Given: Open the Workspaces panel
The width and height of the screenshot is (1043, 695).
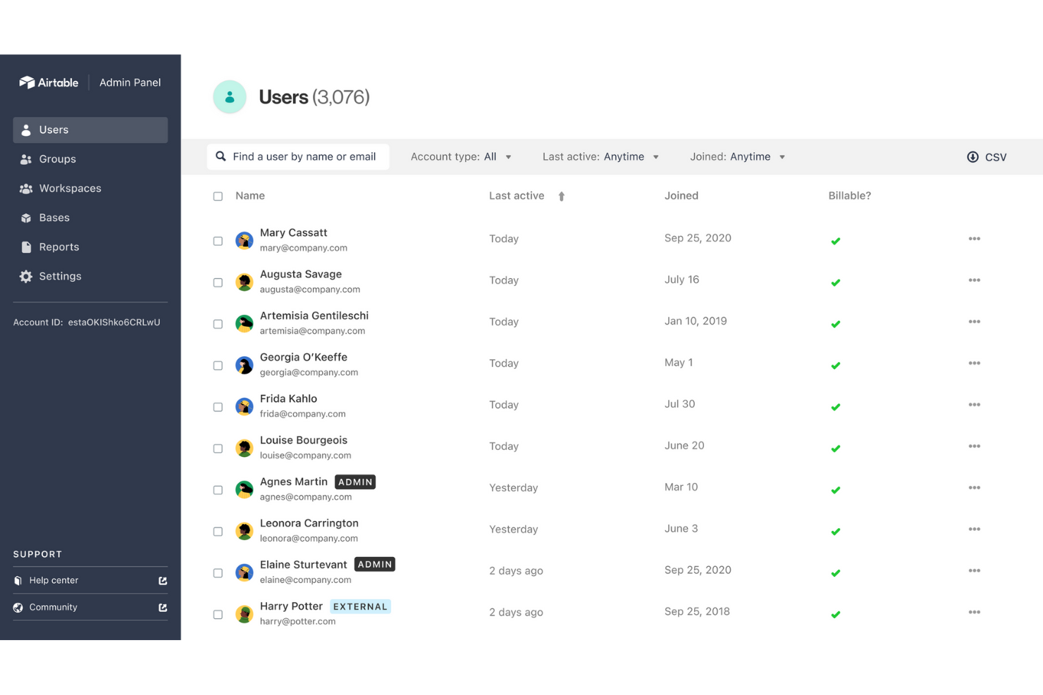Looking at the screenshot, I should (x=26, y=188).
